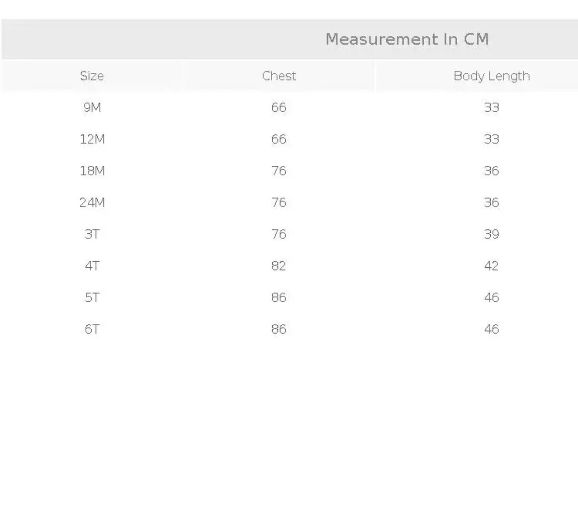
Task: Click body length 42 in 4T row
Action: point(491,265)
